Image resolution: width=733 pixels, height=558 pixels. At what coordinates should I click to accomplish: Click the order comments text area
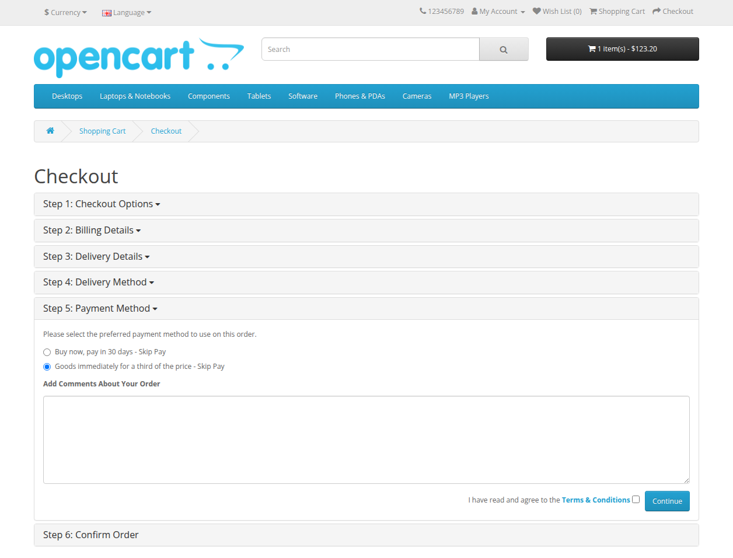[x=366, y=440]
